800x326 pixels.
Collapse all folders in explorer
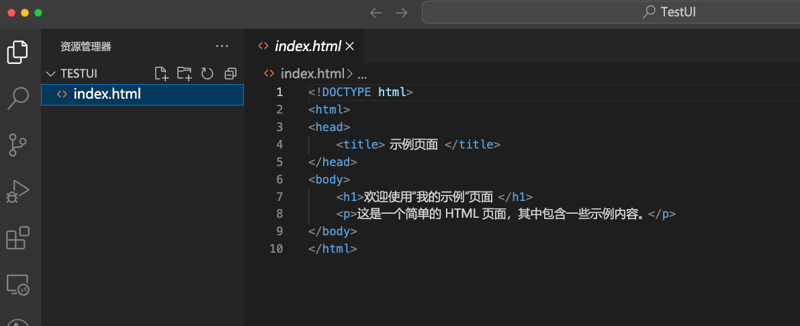[x=230, y=74]
